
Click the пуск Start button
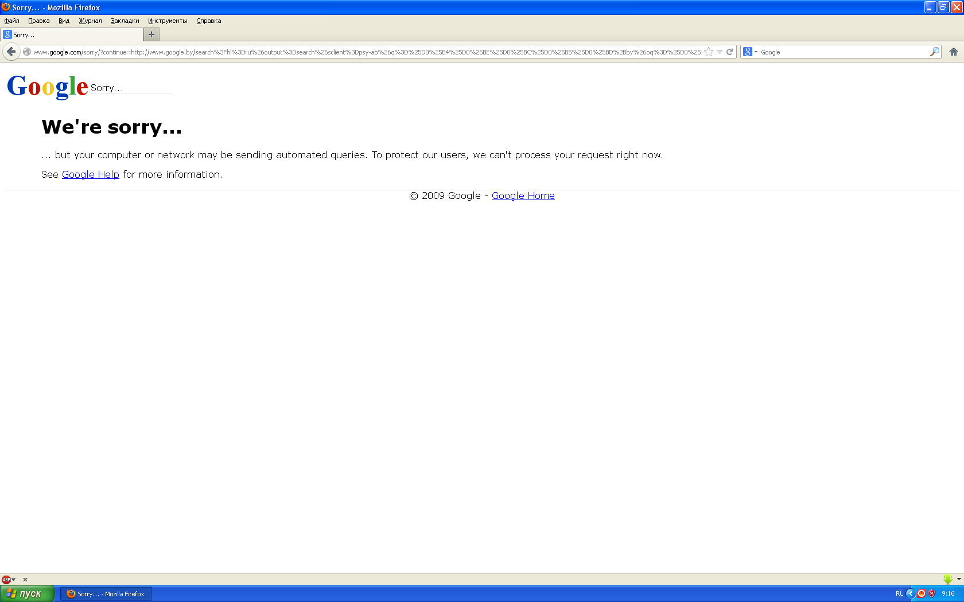(x=27, y=593)
